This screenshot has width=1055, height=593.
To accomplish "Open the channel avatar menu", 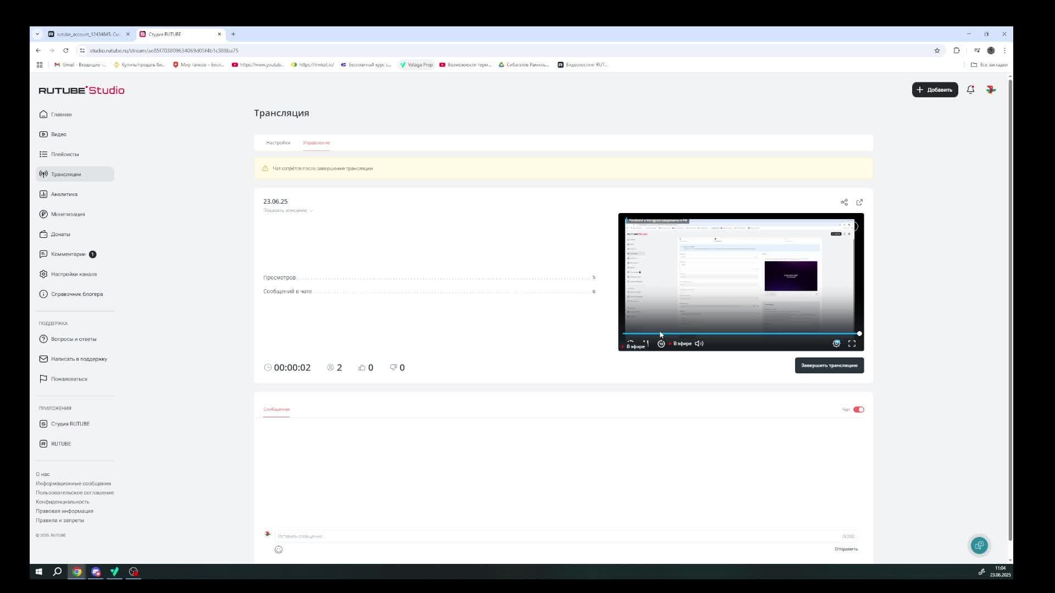I will pos(991,89).
